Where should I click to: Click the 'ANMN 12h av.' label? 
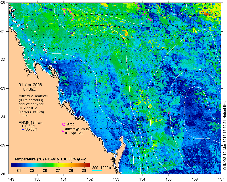tap(31, 123)
